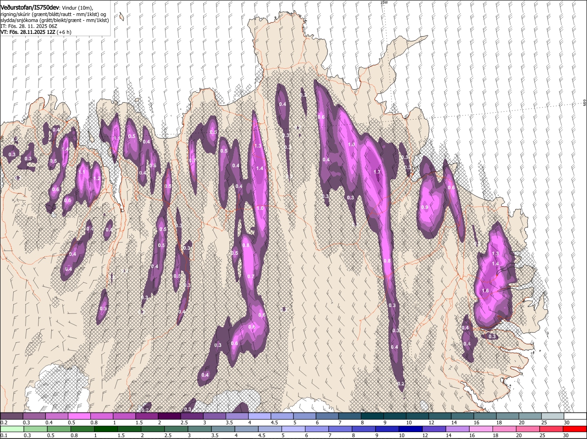587x439 pixels.
Task: Click the 'slydda/snjókoma' legend description line
Action: click(55, 20)
